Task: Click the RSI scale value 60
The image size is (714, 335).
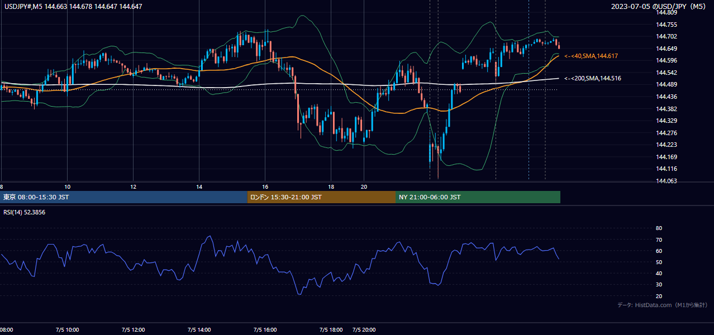Action: coord(659,251)
